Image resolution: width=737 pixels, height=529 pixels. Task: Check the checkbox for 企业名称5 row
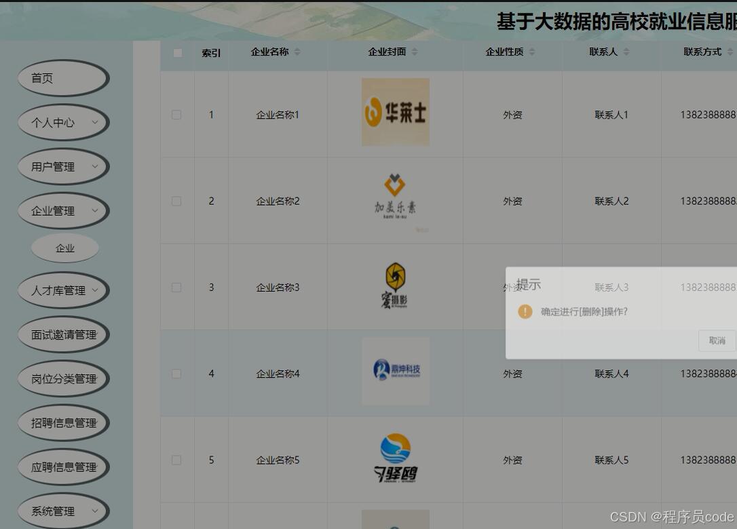[176, 460]
